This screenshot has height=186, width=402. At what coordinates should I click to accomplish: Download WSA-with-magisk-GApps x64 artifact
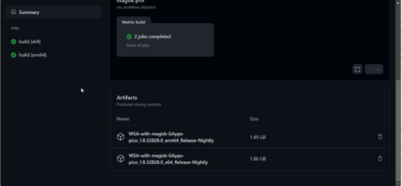point(168,159)
